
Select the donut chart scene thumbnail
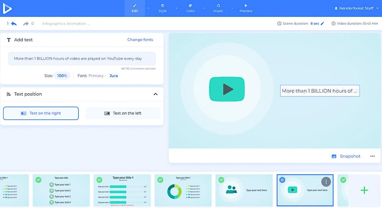tap(183, 190)
